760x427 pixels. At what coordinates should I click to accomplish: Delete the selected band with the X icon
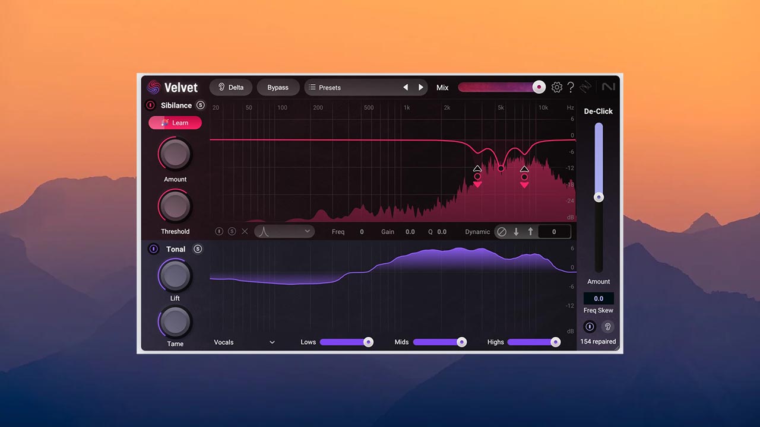tap(245, 231)
